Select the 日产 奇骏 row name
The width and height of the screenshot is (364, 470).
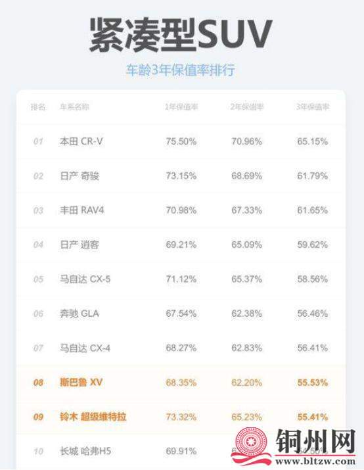click(x=80, y=176)
